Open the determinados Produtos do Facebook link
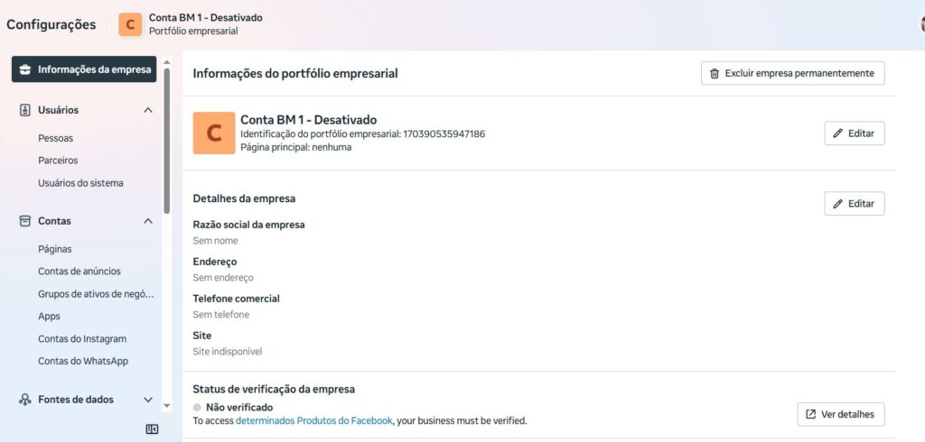 (313, 420)
